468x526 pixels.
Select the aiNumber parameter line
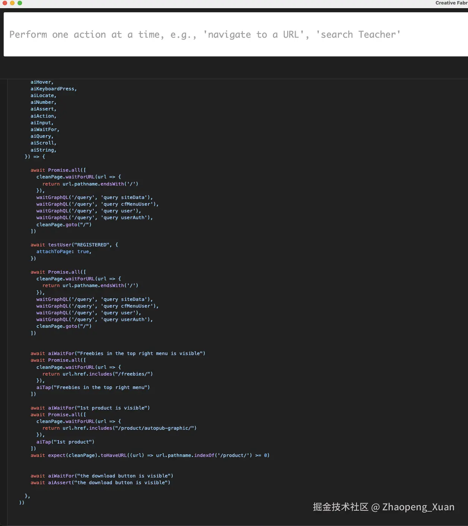[43, 102]
